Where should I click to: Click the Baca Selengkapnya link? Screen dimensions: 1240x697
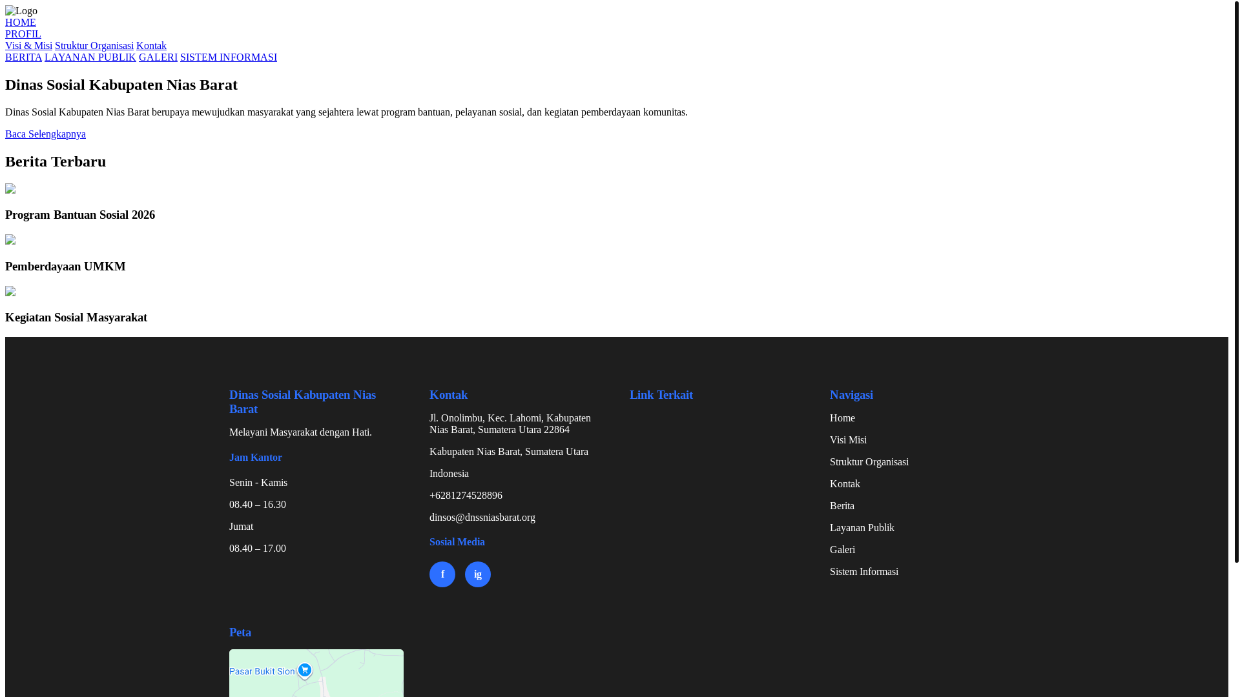[45, 134]
